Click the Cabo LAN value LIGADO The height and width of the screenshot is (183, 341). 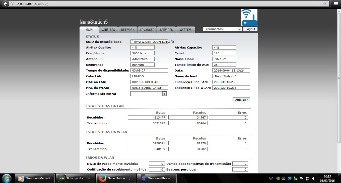[149, 76]
